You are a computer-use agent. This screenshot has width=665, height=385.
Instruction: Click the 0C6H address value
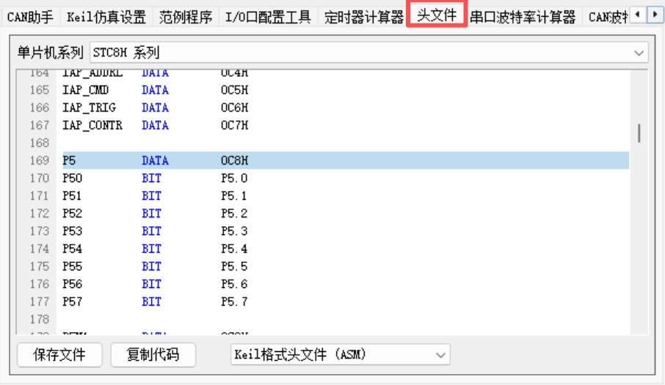click(235, 108)
